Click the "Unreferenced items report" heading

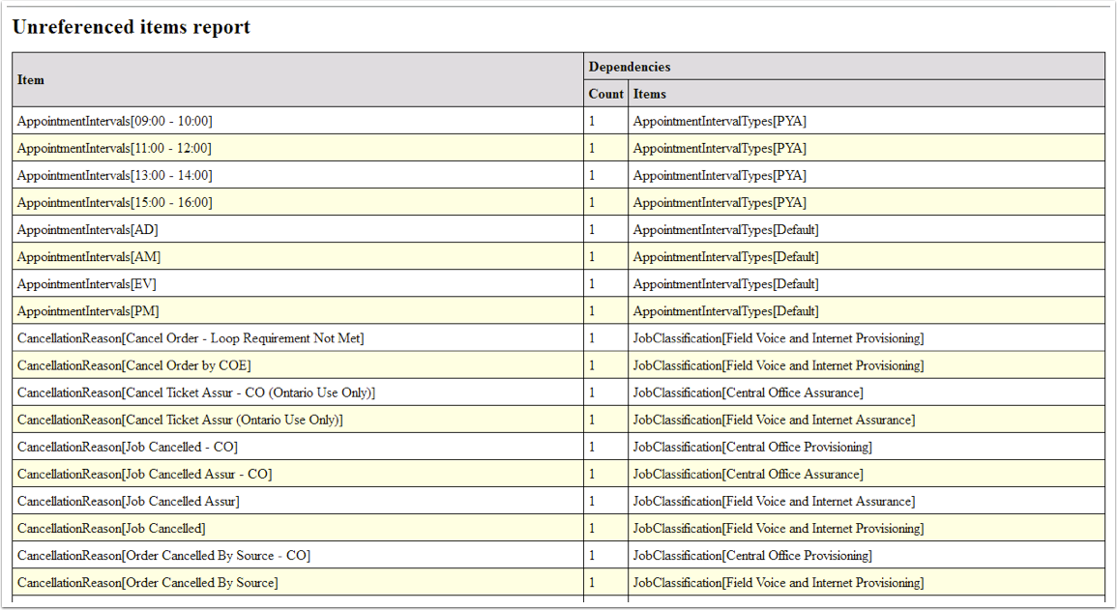(x=131, y=27)
